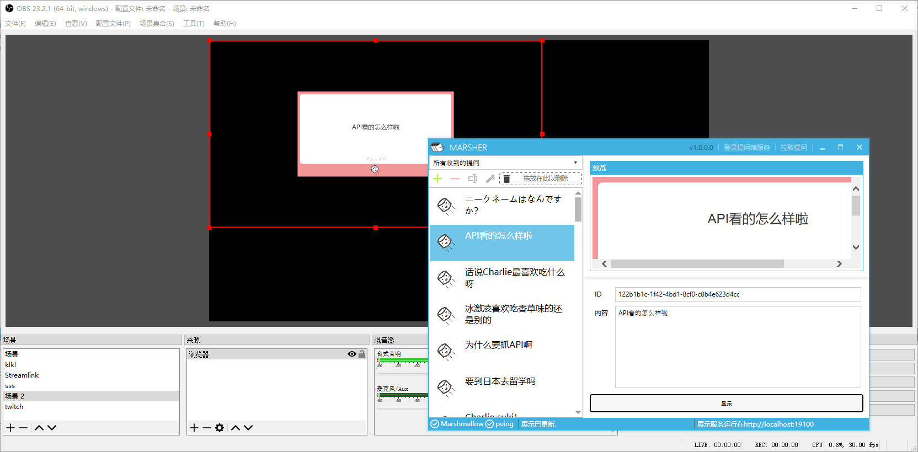Click the peing service status check icon
Image resolution: width=918 pixels, height=452 pixels.
coord(489,424)
